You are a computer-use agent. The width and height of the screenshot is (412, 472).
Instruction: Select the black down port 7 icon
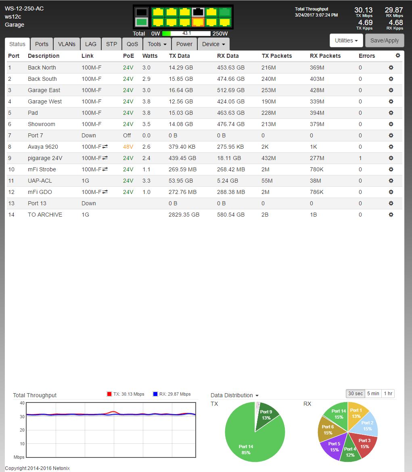[198, 12]
